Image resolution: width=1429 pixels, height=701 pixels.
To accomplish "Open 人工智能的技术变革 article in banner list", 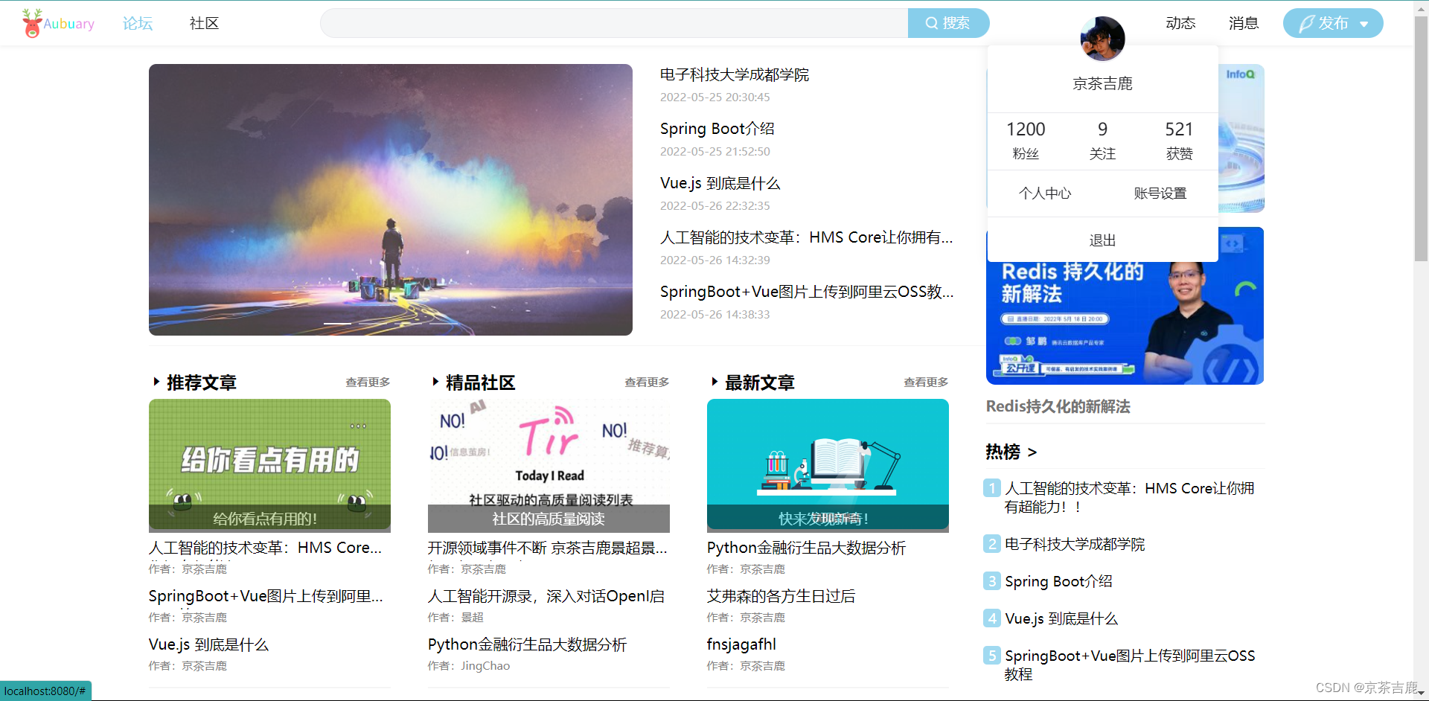I will (x=806, y=237).
